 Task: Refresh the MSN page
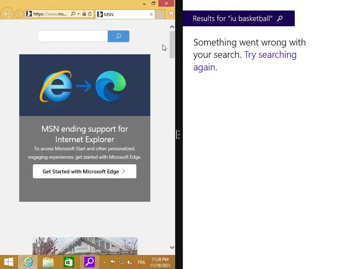(90, 14)
